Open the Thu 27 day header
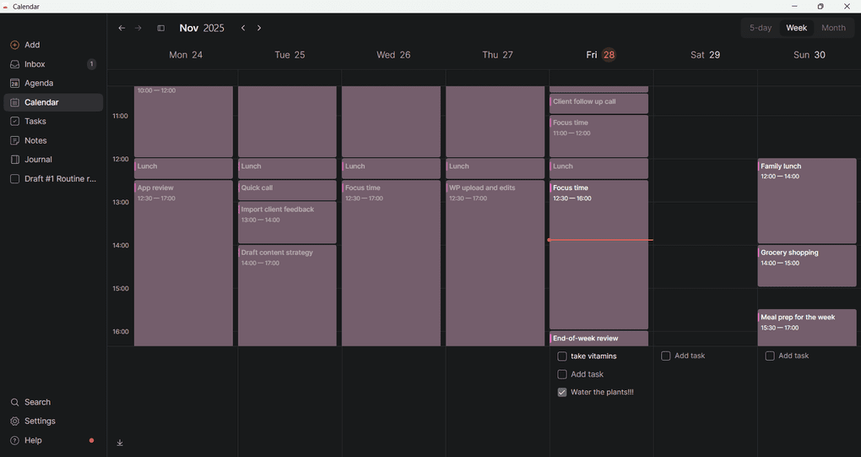This screenshot has width=861, height=457. click(497, 55)
